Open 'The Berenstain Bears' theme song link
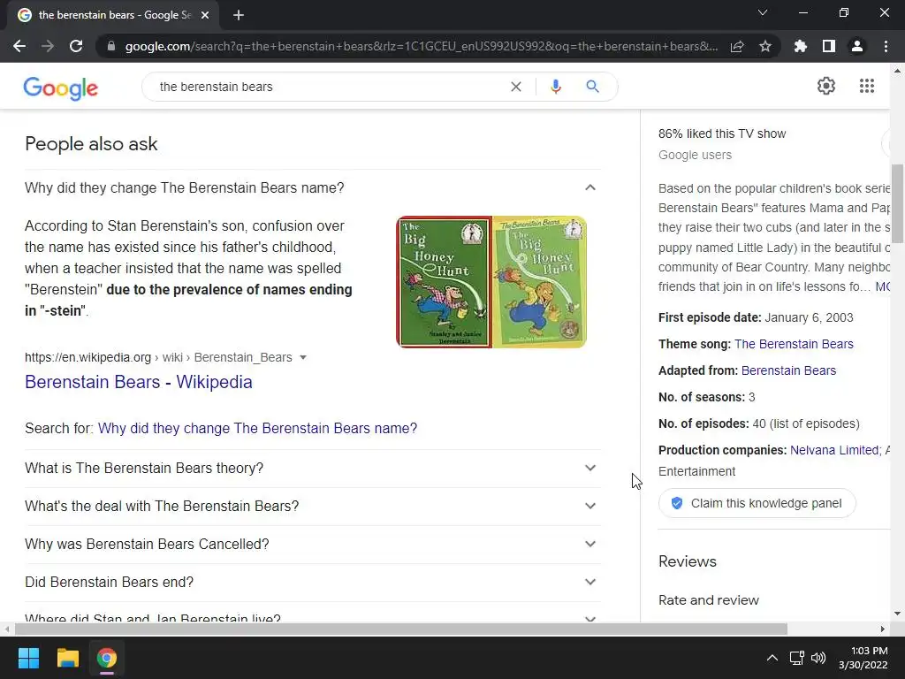Image resolution: width=905 pixels, height=679 pixels. (x=794, y=344)
